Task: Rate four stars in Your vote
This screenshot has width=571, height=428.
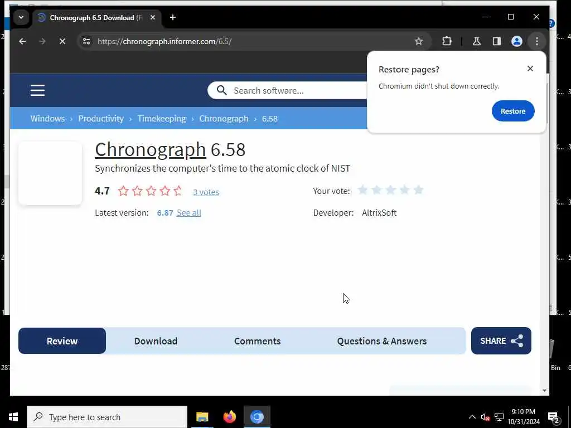Action: pos(405,190)
